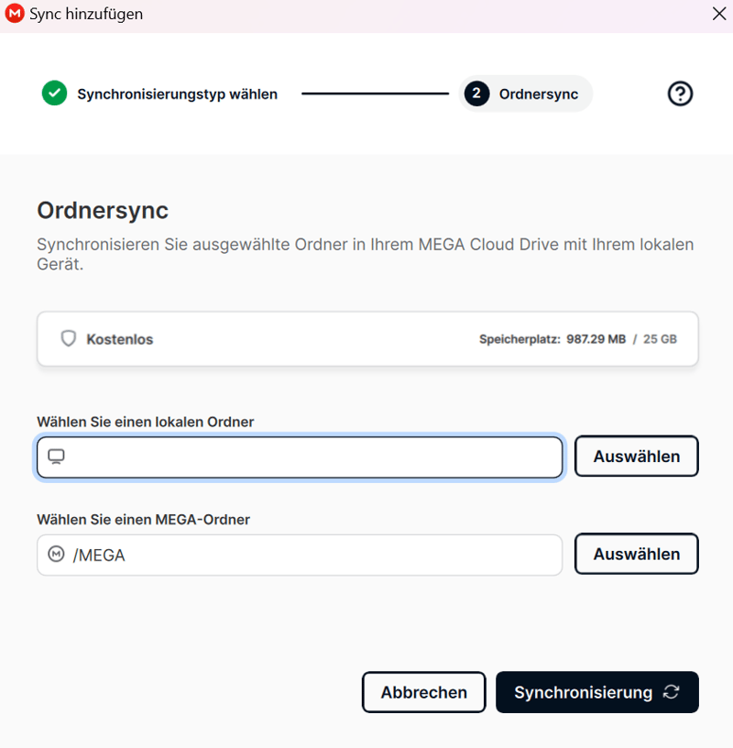Click the Kostenlos plan label
Screen dimensions: 733x748
click(120, 339)
